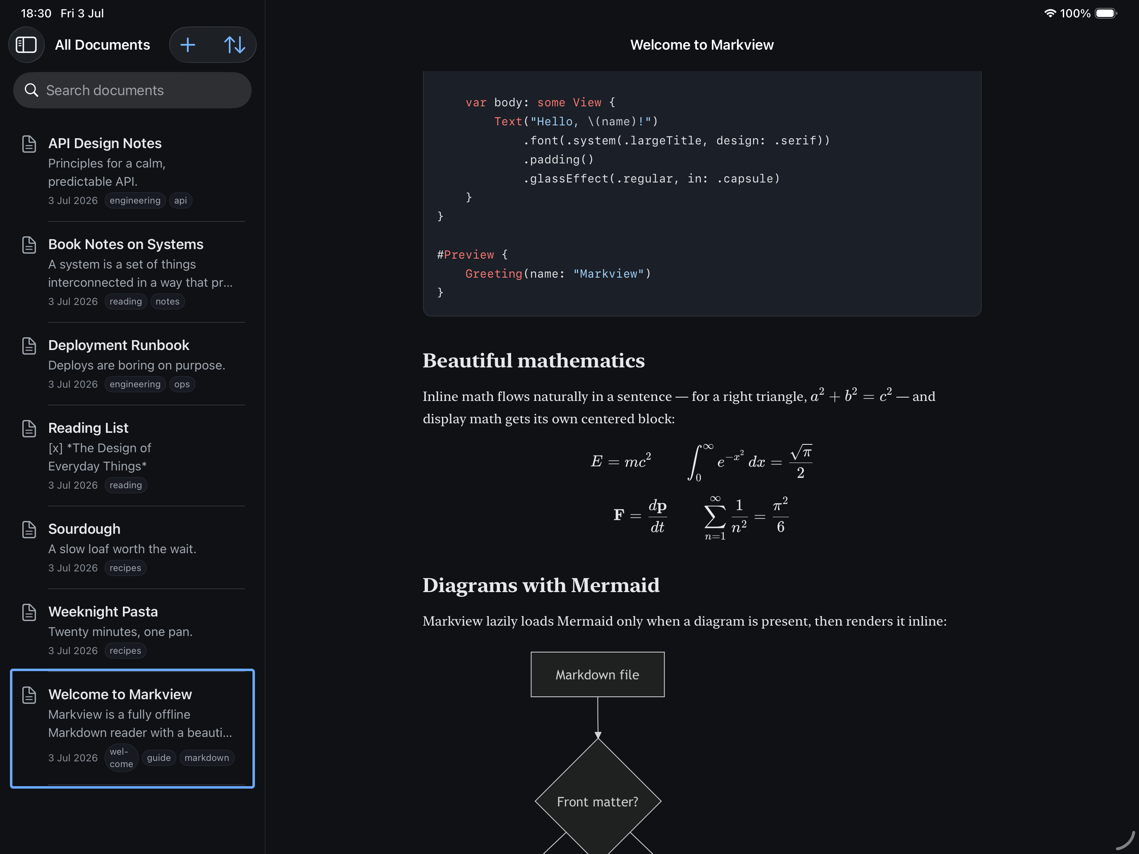
Task: Click the Fri 3 Jul date in status bar
Action: coord(82,13)
